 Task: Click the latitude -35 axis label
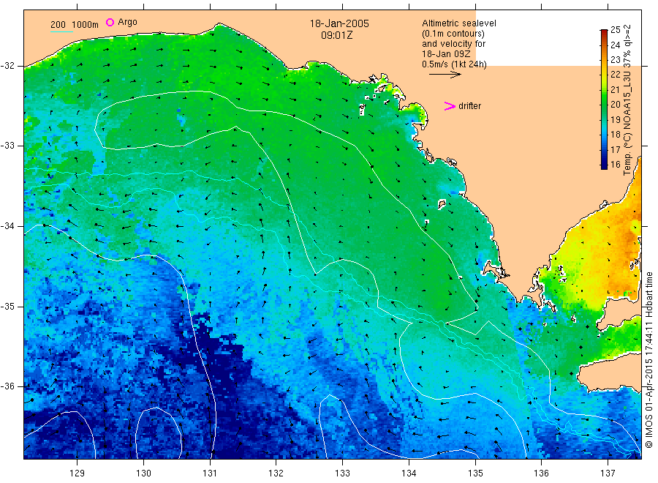click(7, 306)
